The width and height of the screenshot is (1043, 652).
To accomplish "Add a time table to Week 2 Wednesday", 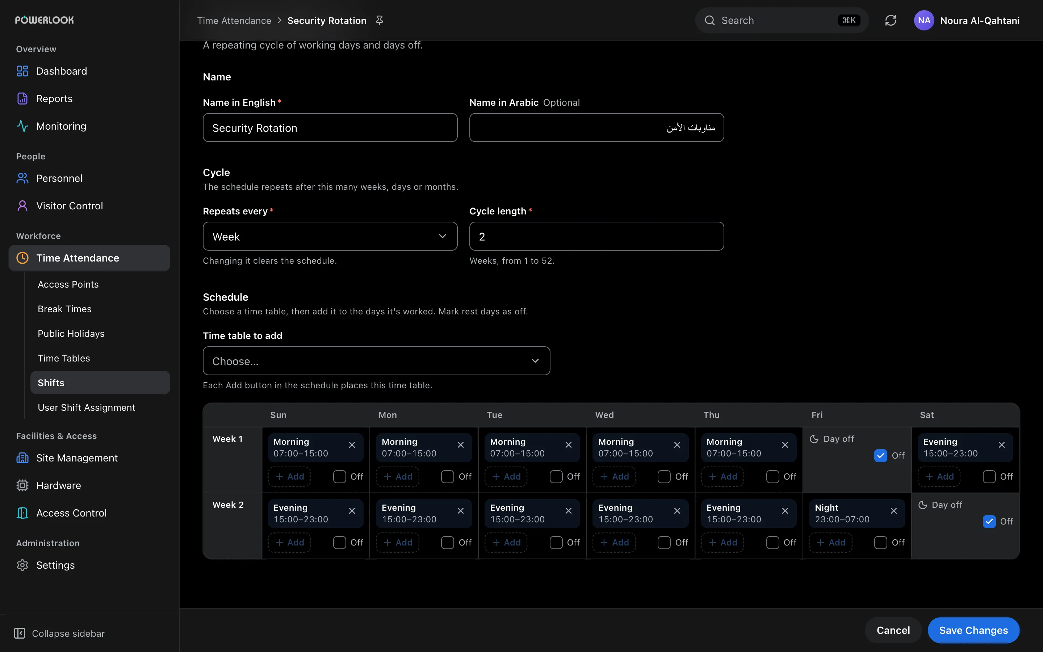I will pos(614,543).
